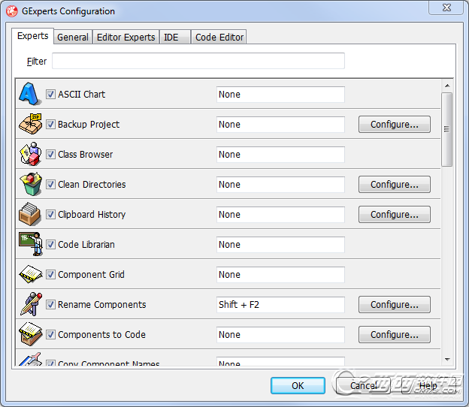Image resolution: width=469 pixels, height=407 pixels.
Task: Click the Filter label text
Action: (37, 62)
